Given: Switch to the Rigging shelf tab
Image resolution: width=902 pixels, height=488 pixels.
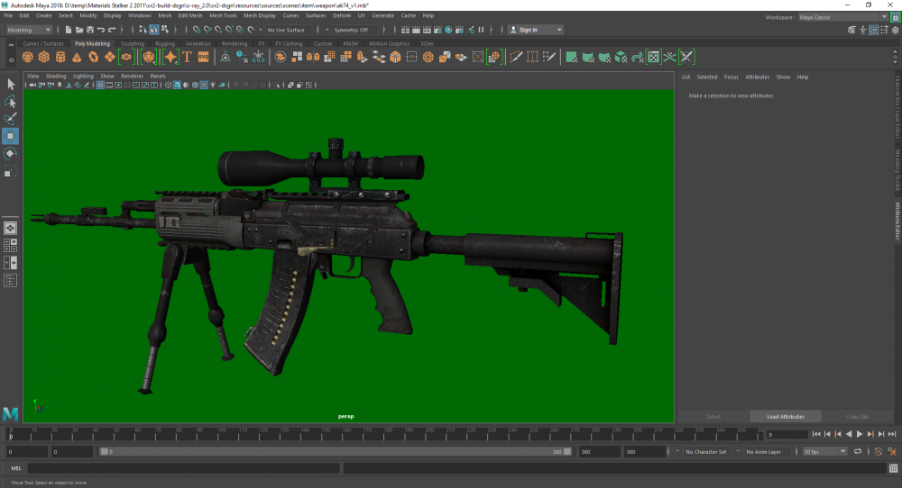Looking at the screenshot, I should click(x=165, y=43).
